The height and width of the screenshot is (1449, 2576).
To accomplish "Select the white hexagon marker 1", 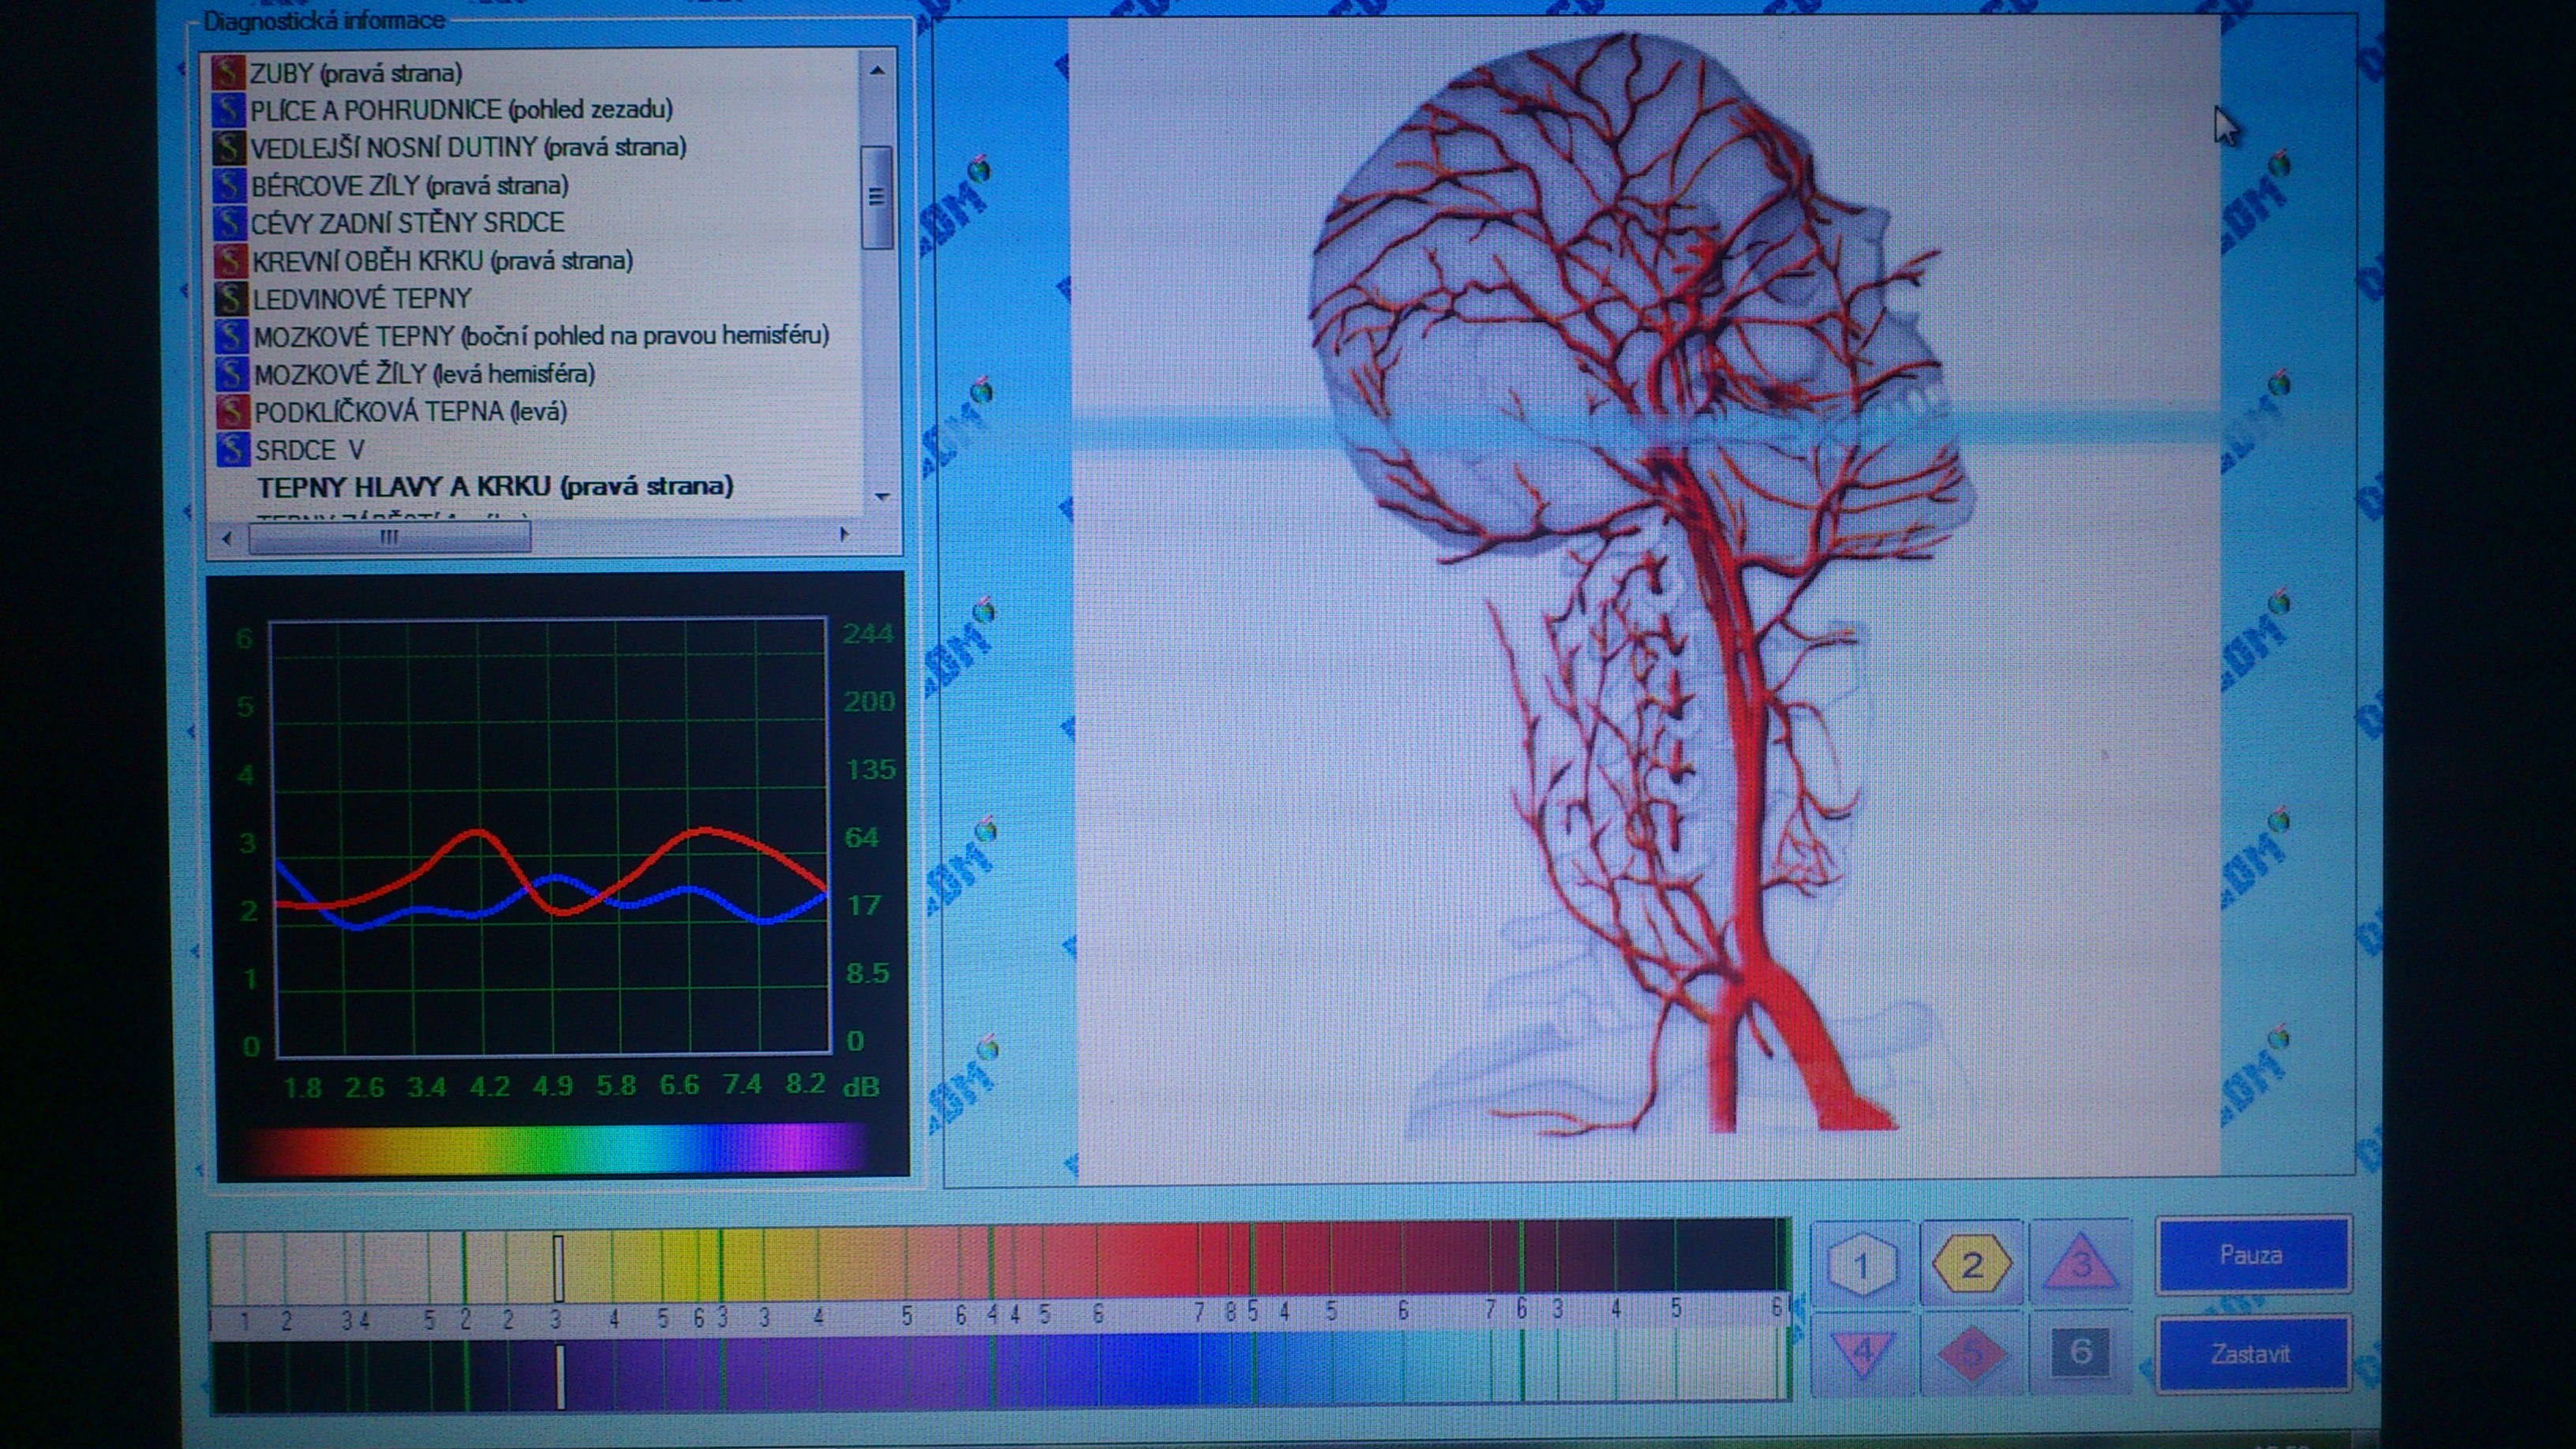I will [1862, 1265].
